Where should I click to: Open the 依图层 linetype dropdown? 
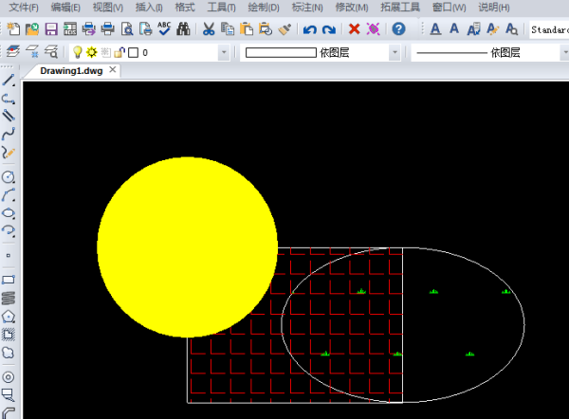[564, 53]
